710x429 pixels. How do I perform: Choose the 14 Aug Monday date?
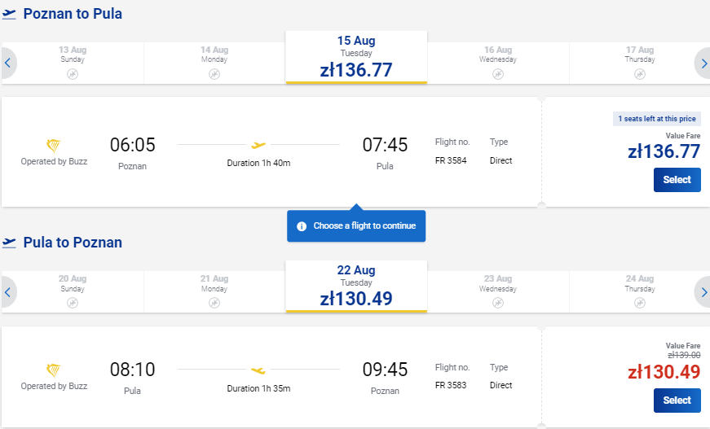tap(214, 63)
